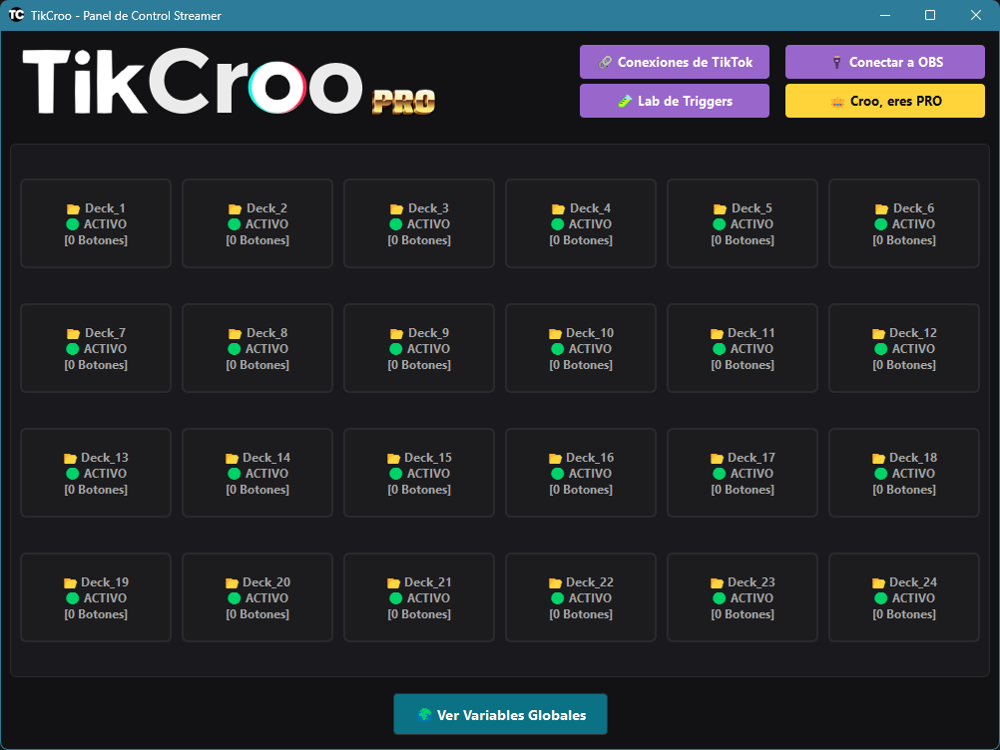Click "[0 Botones]" text under Deck_12

[x=904, y=365]
